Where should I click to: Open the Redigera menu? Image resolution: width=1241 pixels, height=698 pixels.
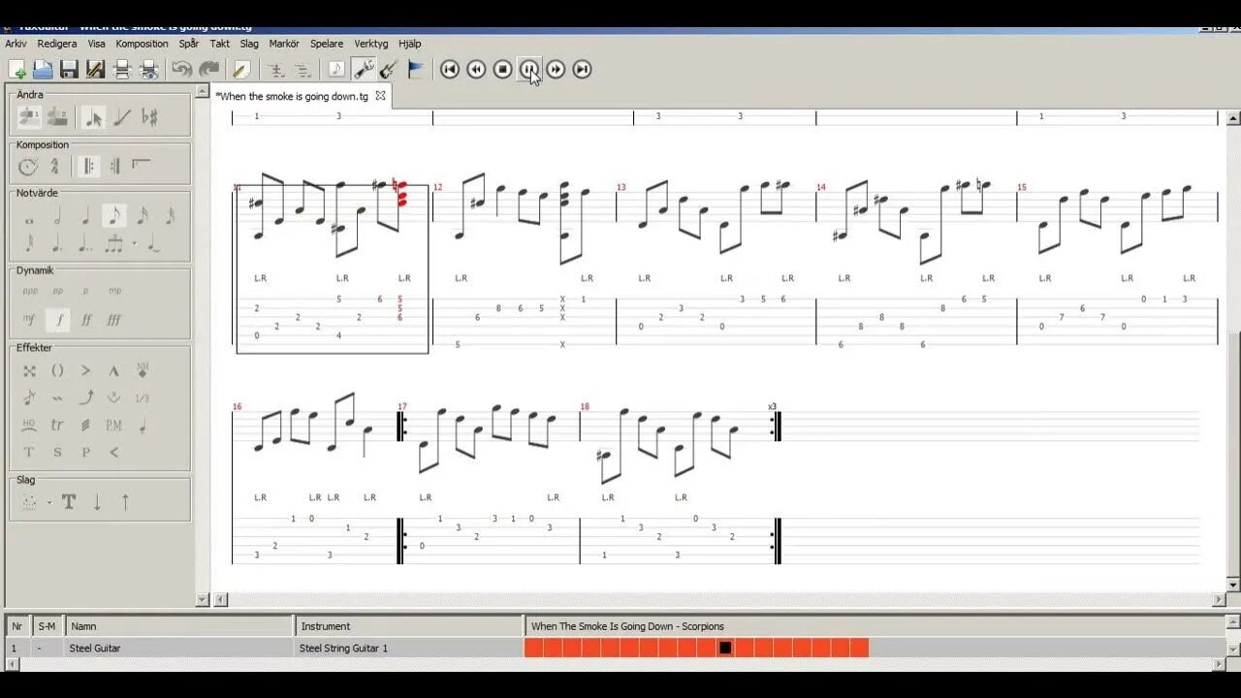click(57, 44)
